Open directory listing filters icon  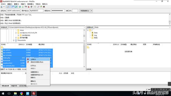tap(35, 7)
